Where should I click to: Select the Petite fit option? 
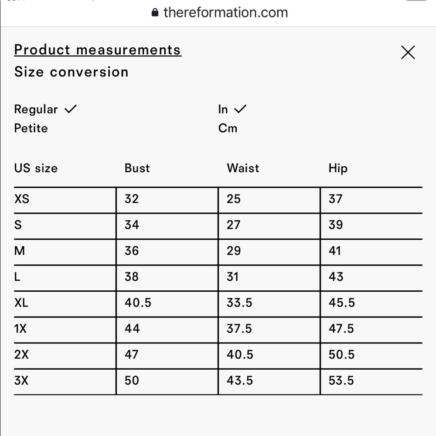click(31, 128)
